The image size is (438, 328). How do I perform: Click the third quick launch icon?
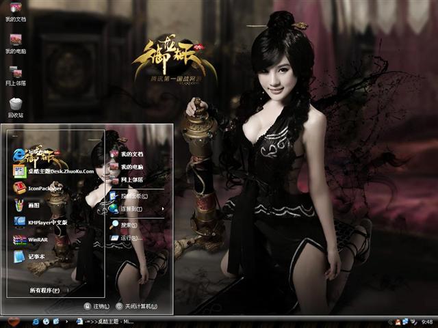click(x=56, y=322)
